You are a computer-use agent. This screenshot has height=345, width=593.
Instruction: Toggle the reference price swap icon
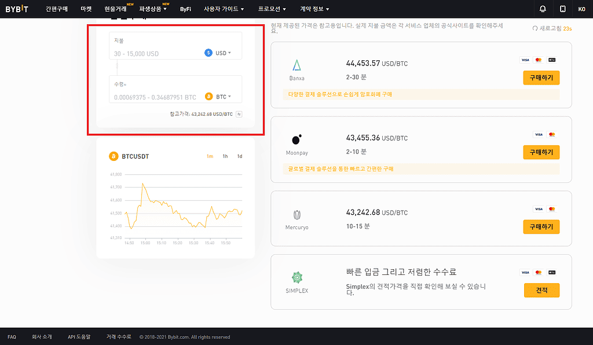coord(239,114)
